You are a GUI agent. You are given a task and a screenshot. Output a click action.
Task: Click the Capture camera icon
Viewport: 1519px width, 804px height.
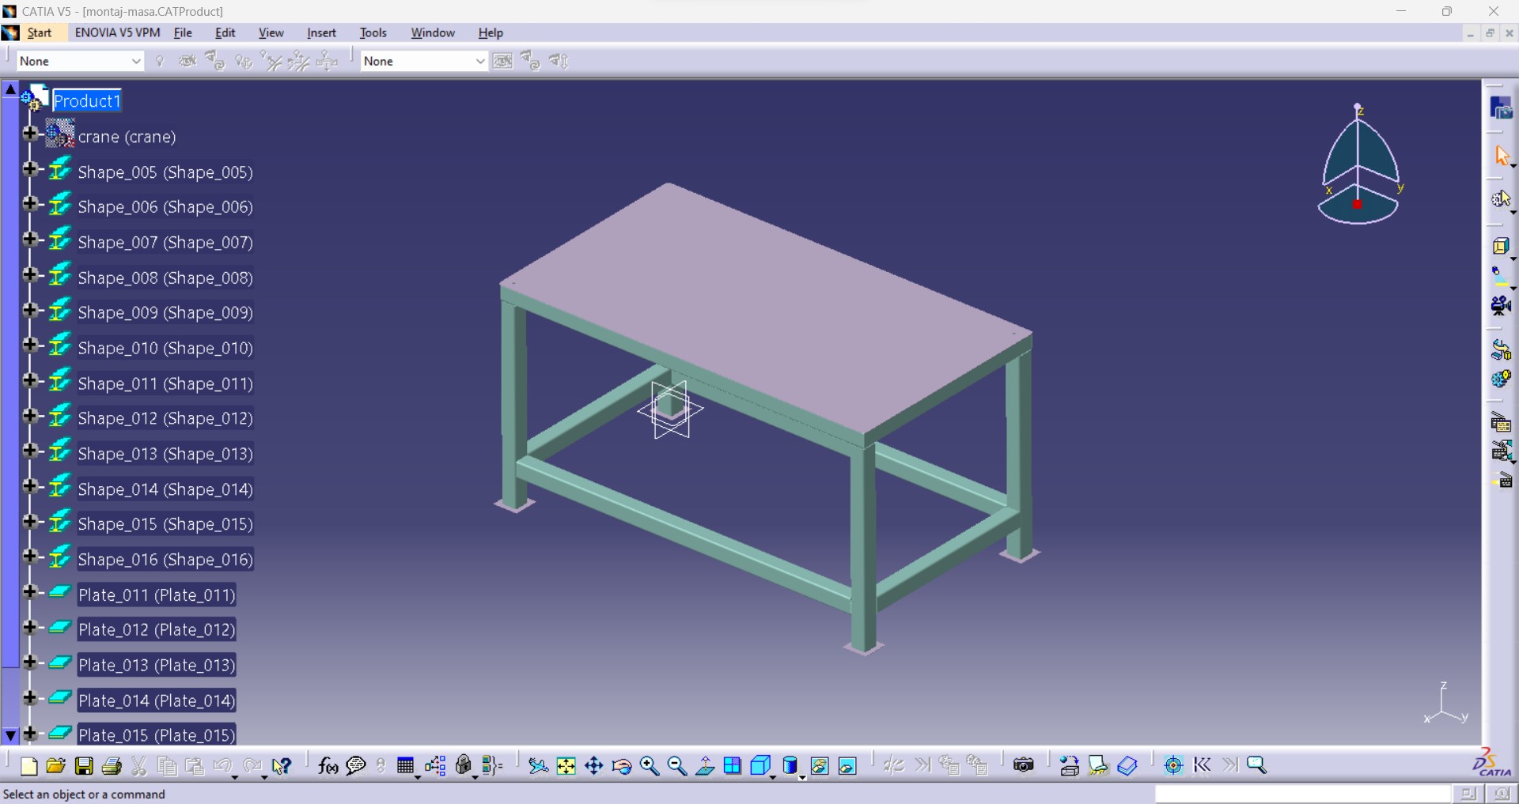tap(1023, 765)
